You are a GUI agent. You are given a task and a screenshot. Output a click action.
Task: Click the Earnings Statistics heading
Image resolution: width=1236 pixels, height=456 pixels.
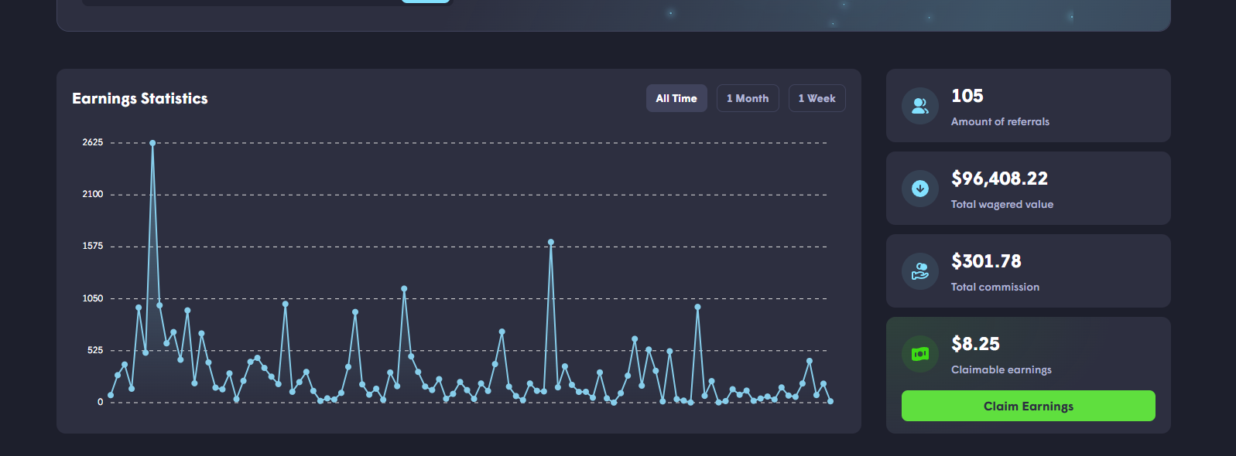(140, 98)
